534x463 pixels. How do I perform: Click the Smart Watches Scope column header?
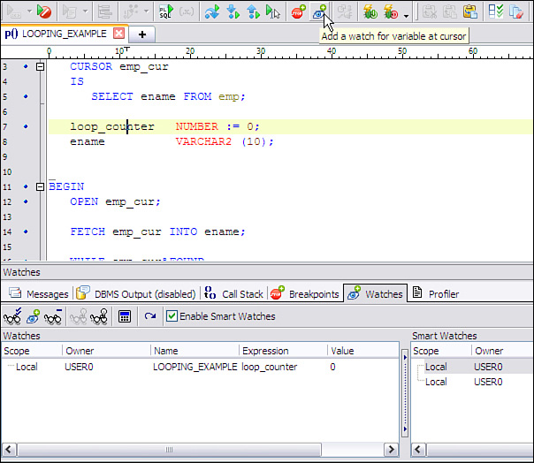pyautogui.click(x=441, y=351)
